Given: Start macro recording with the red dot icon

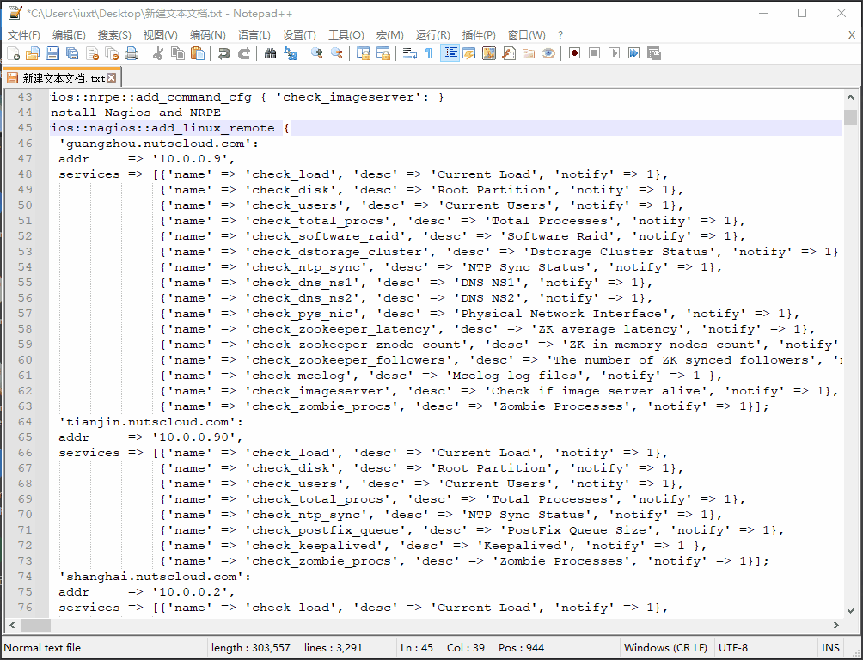Looking at the screenshot, I should pos(573,53).
